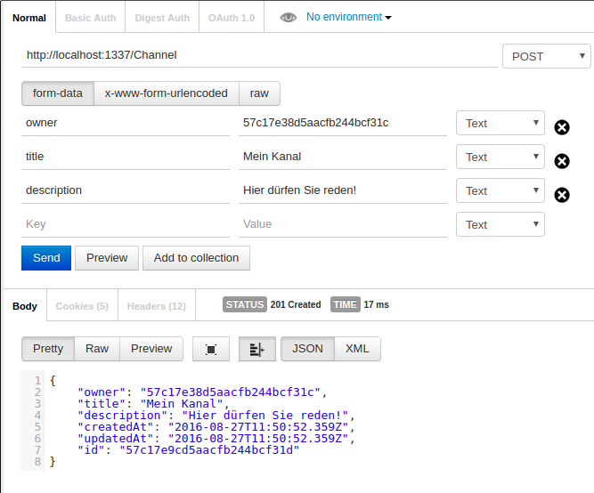Switch body type to x-www-form-urlencoded

point(166,93)
